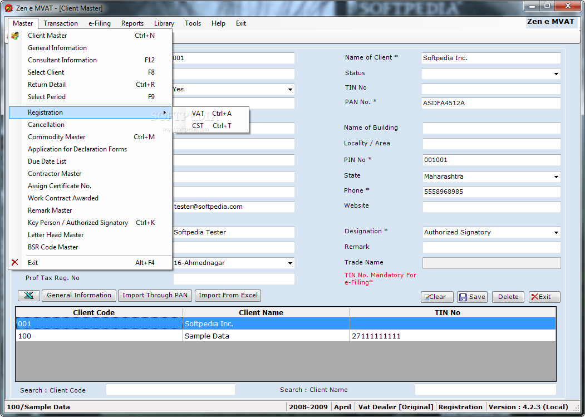Open the dropdown showing Yes
585x417 pixels.
click(x=290, y=90)
